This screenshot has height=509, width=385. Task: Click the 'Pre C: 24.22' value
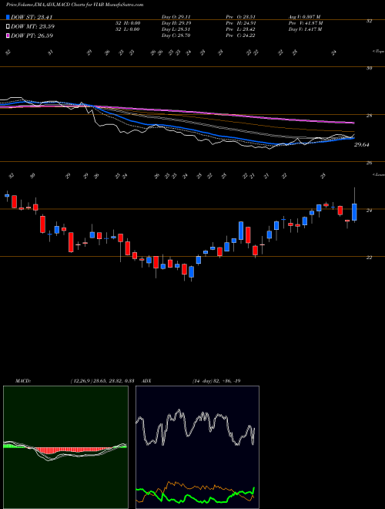click(x=242, y=35)
